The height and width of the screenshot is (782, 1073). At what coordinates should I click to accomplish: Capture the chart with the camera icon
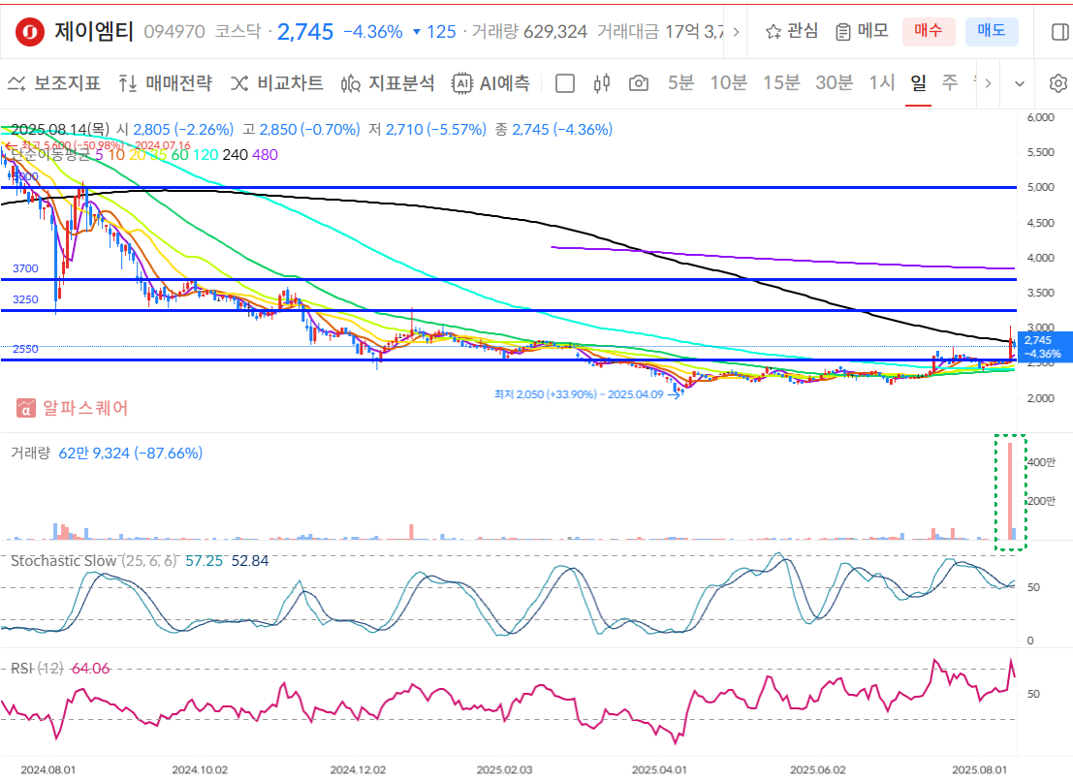click(637, 83)
